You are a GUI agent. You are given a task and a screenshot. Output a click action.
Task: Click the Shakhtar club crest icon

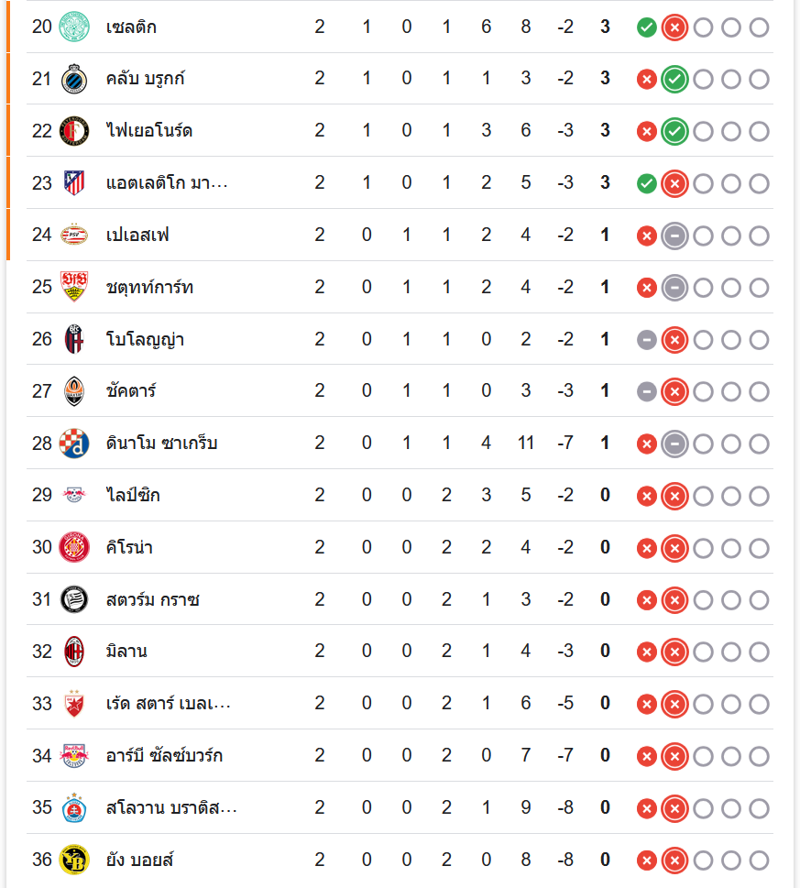73,391
